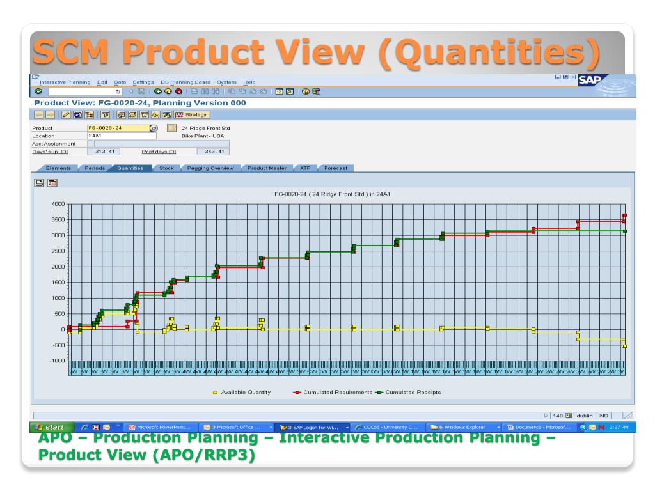Click the Create New Session icon
655x491 pixels.
pos(280,91)
